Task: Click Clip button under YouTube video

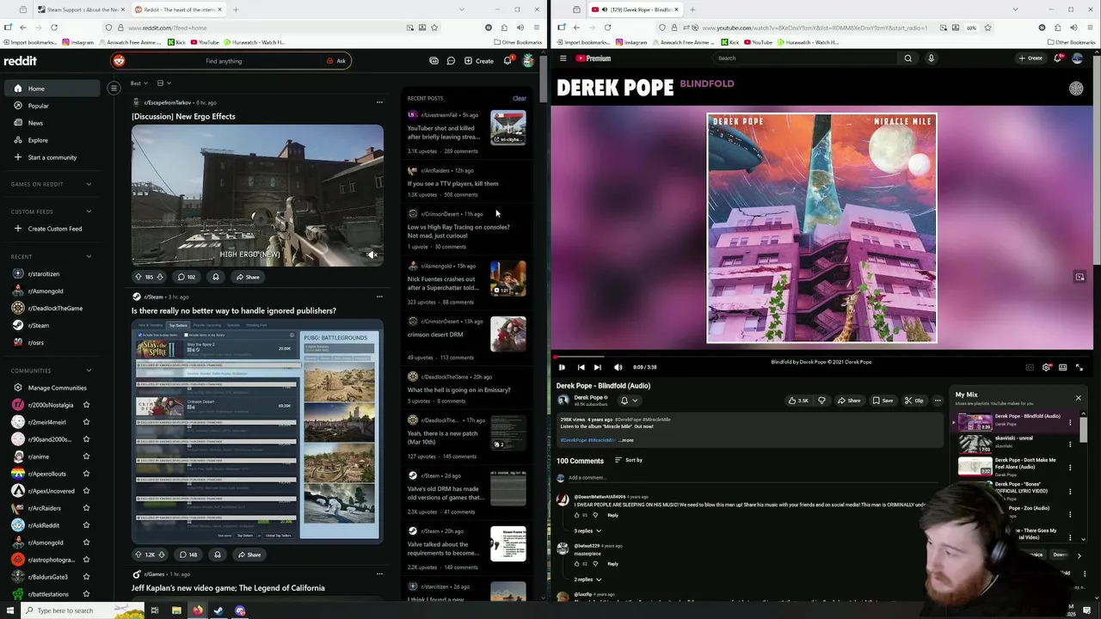Action: 914,401
